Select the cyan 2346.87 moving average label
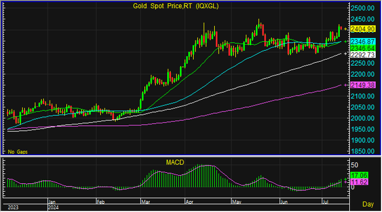This screenshot has height=212, width=382. tap(363, 41)
